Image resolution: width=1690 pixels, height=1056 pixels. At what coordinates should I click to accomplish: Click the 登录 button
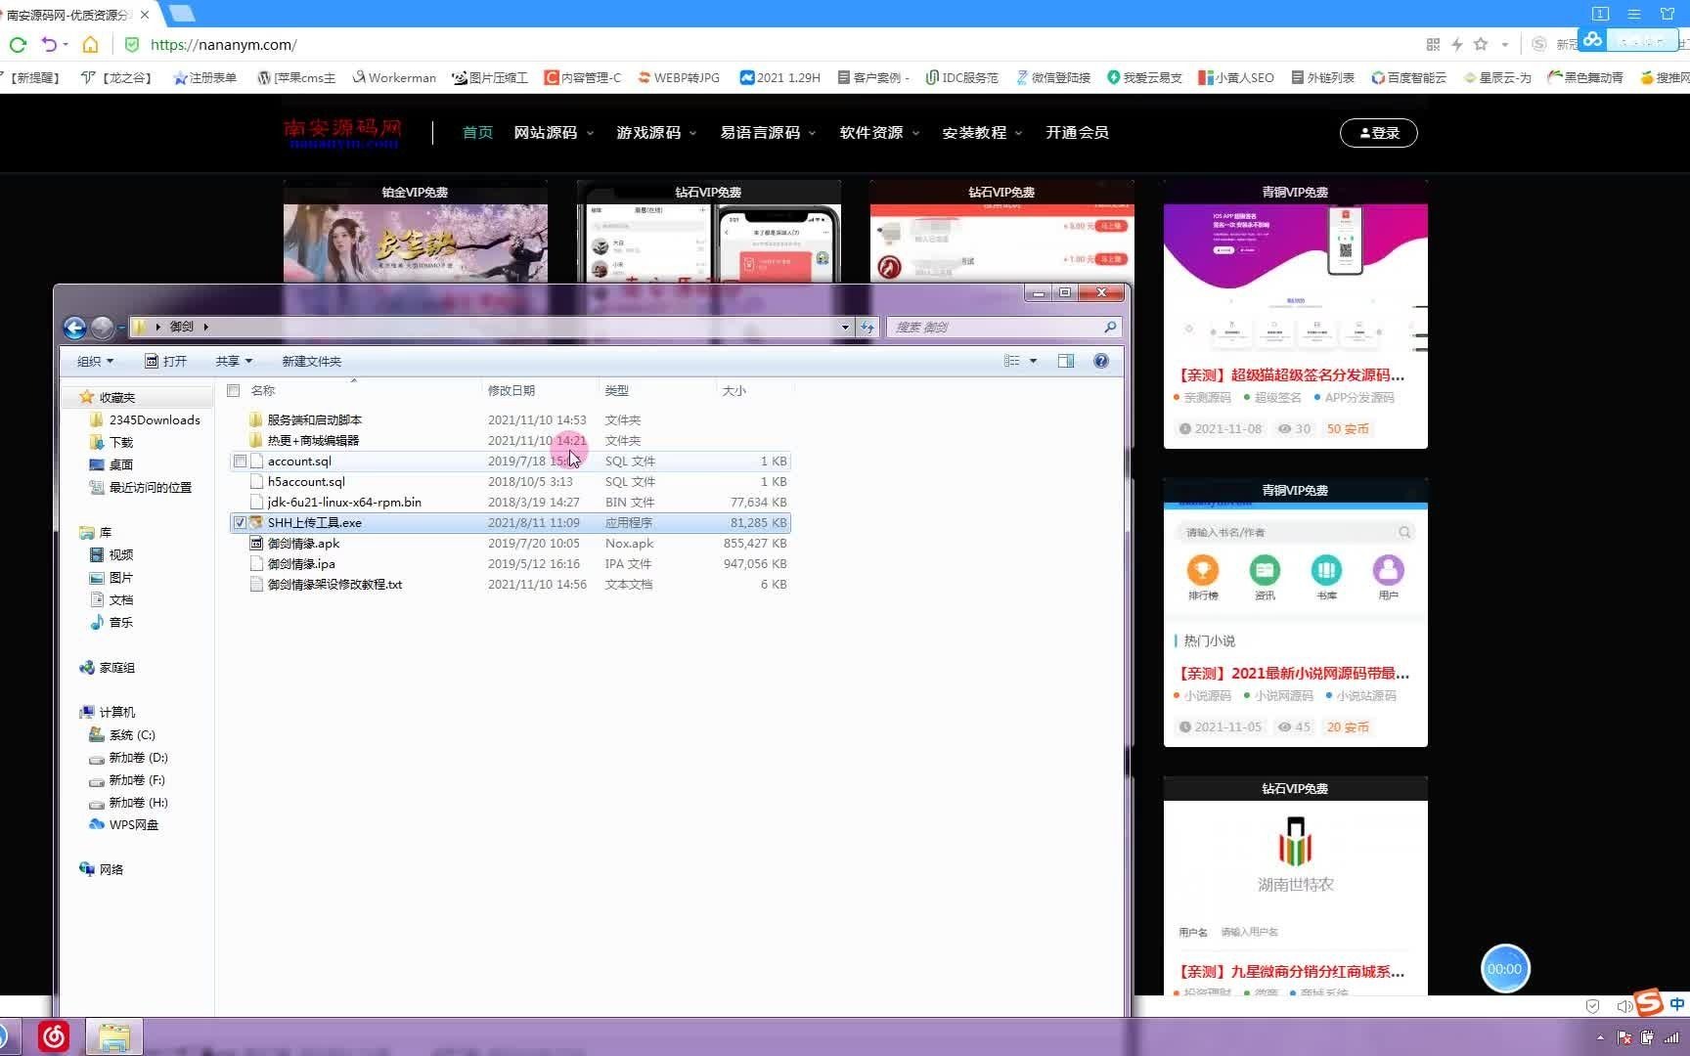[x=1378, y=133]
